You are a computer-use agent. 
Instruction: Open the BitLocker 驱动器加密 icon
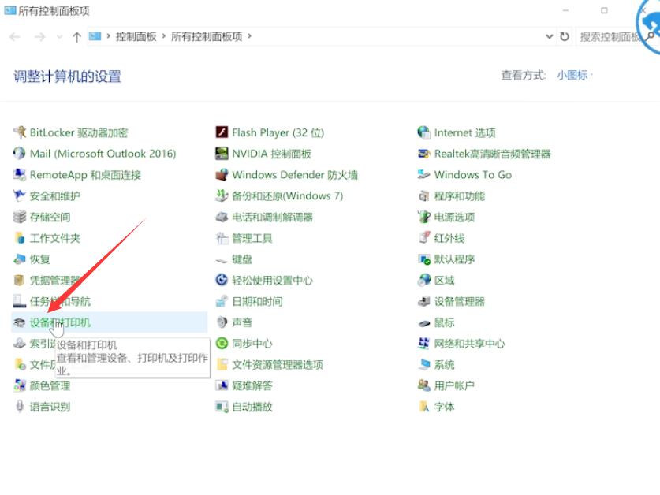(x=20, y=132)
